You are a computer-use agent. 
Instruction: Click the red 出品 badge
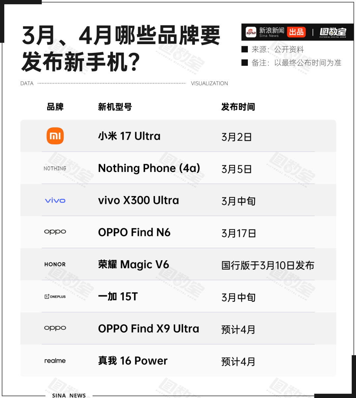pos(296,32)
